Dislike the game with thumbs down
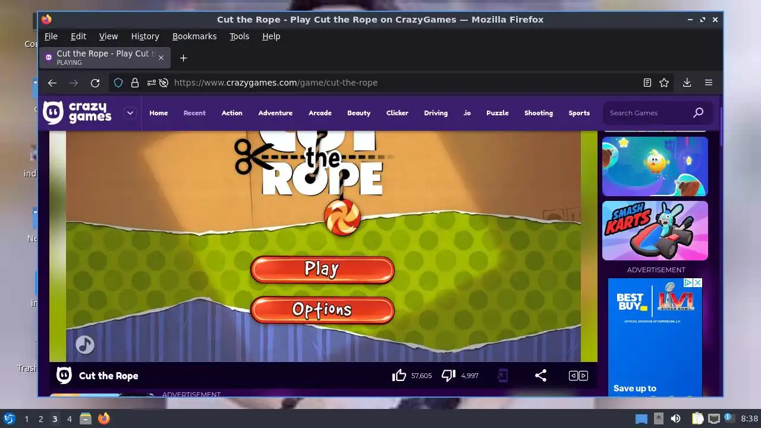 (448, 376)
